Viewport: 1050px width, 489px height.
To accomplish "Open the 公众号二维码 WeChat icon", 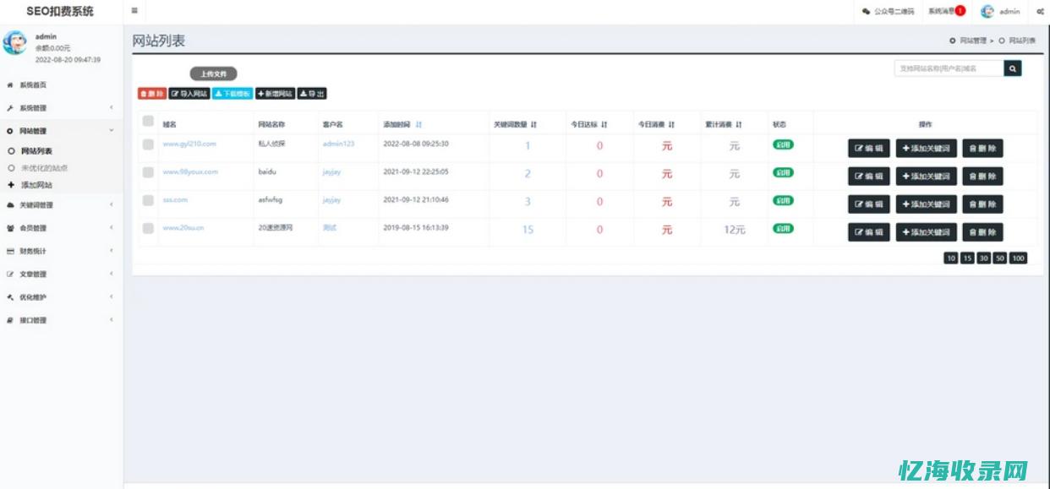I will [866, 12].
